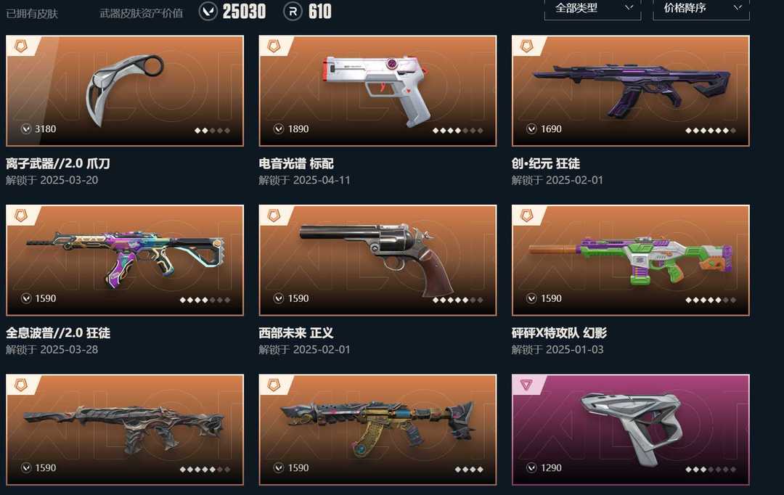Click the tier badge on 西部未来 正义 card
Screen dimensions: 784x495
coord(274,216)
